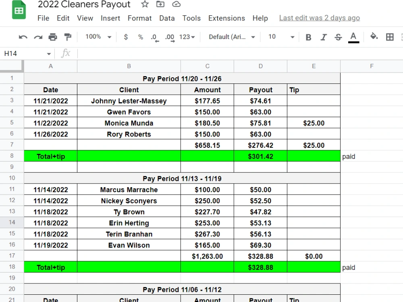
Task: Open the zoom 100% dropdown
Action: coord(98,37)
